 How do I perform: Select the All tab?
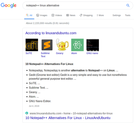tap(29, 15)
